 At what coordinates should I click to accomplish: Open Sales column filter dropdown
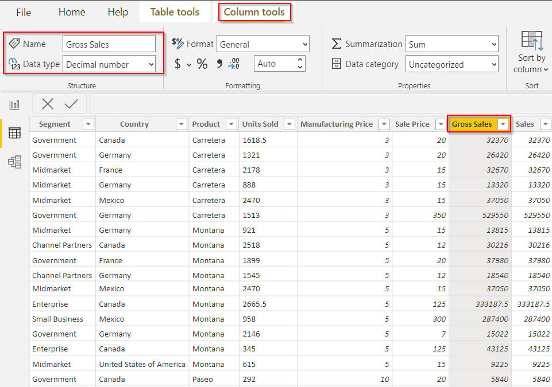546,124
